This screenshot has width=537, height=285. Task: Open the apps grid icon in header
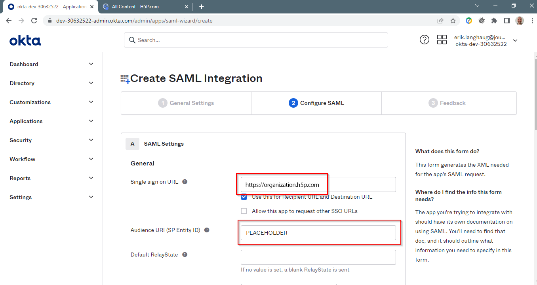[x=442, y=40]
